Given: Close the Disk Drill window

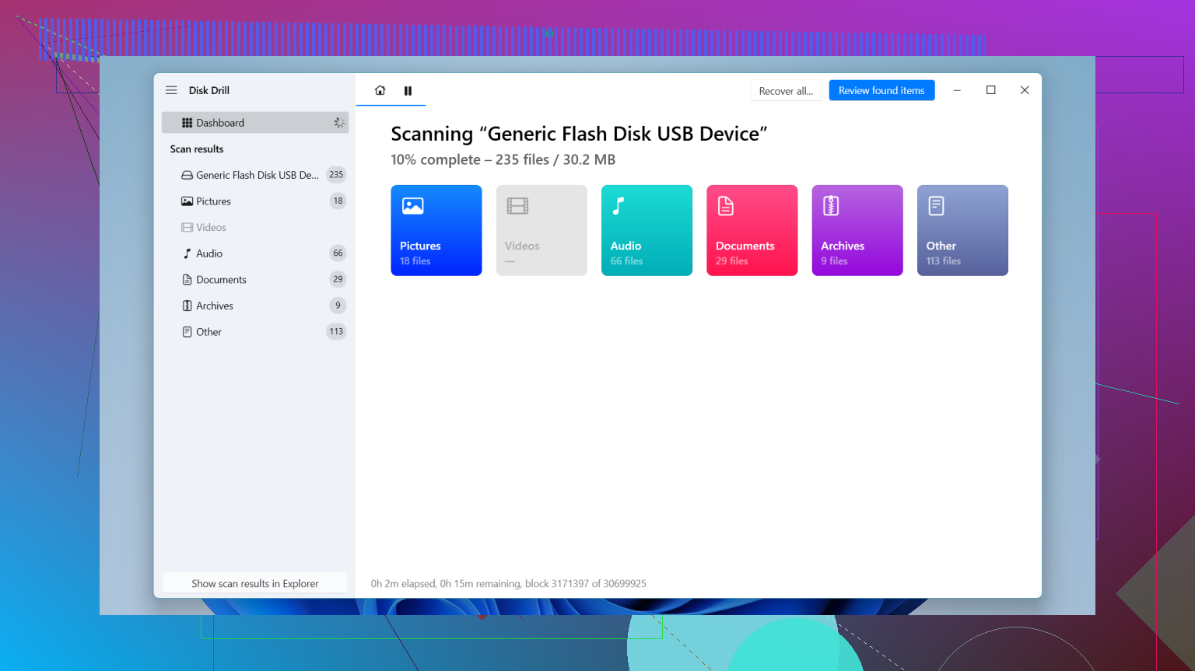Looking at the screenshot, I should [x=1025, y=90].
